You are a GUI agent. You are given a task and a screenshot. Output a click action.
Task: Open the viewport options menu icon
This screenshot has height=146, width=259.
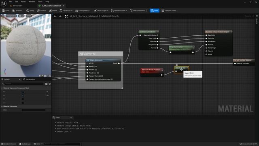point(3,16)
